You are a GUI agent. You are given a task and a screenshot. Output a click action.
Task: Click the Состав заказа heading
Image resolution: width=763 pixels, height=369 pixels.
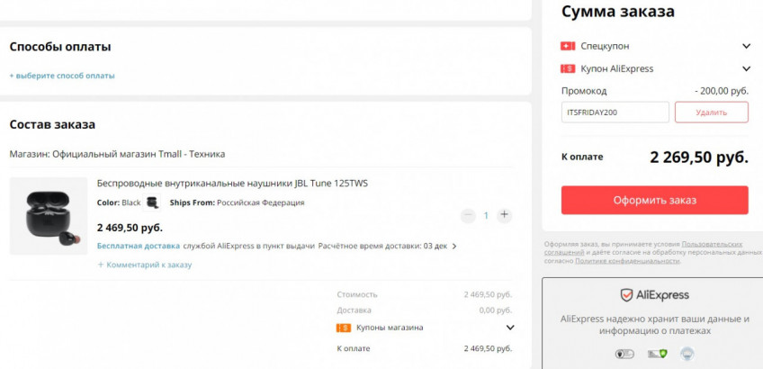[52, 124]
